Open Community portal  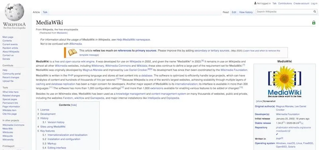coord(12,74)
